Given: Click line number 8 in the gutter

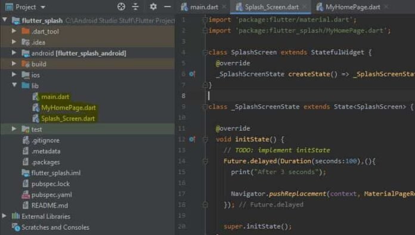Looking at the screenshot, I should click(x=184, y=96).
